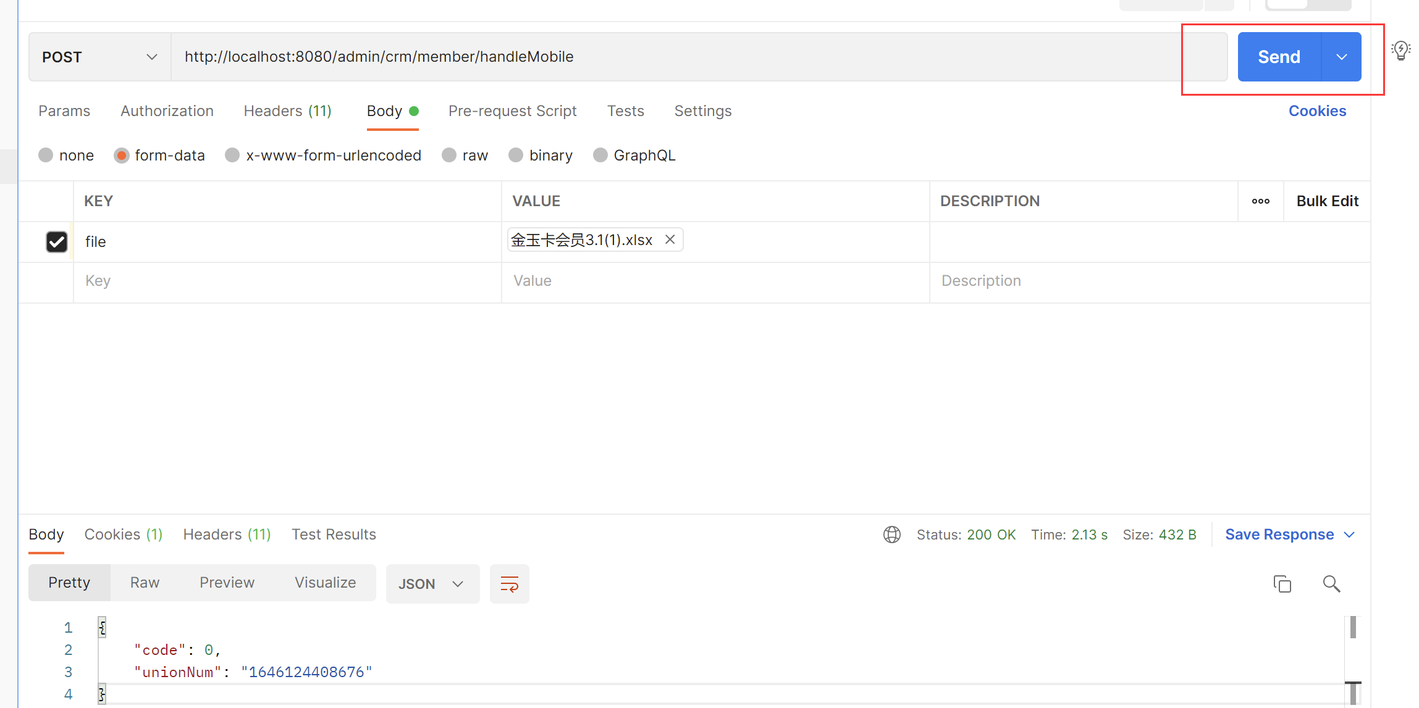This screenshot has width=1419, height=708.
Task: Expand the Send button arrow
Action: click(1341, 57)
